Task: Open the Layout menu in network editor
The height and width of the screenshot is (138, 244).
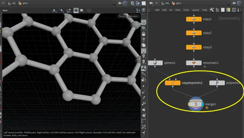Action: pos(196,10)
